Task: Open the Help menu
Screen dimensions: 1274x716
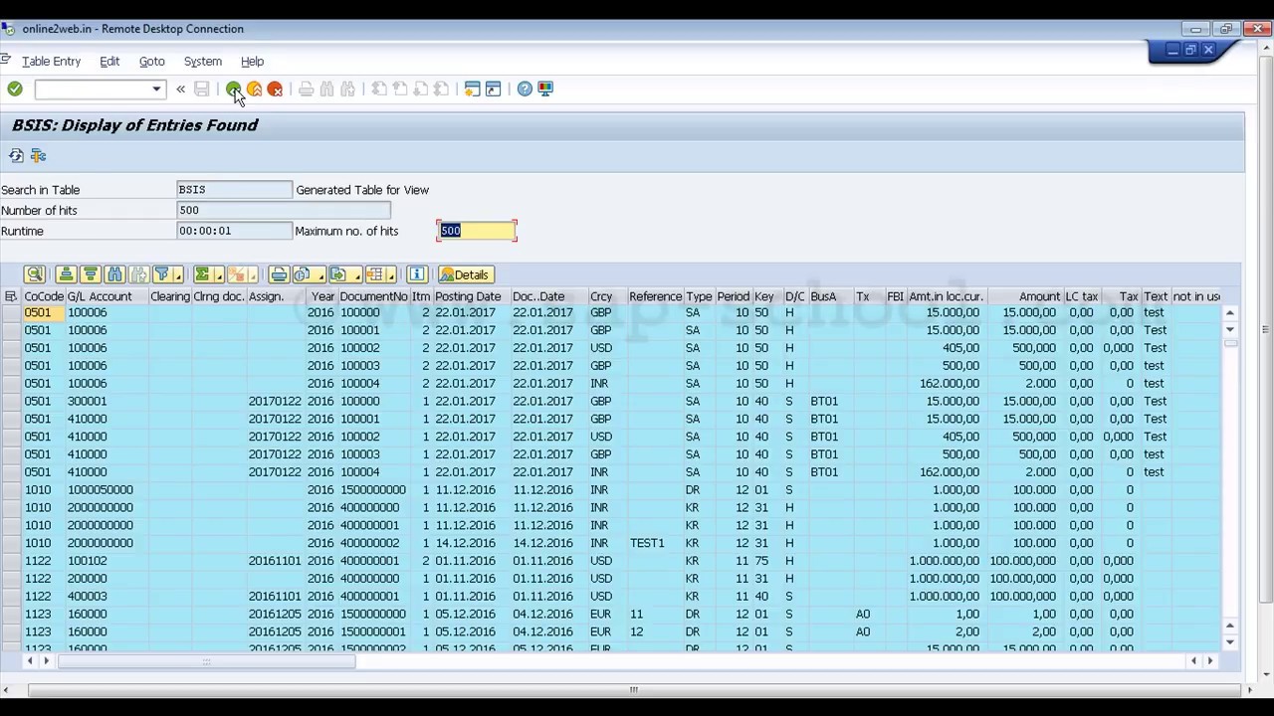Action: coord(252,62)
